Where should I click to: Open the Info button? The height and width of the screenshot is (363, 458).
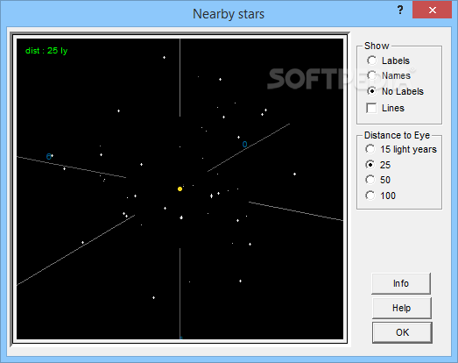(401, 283)
